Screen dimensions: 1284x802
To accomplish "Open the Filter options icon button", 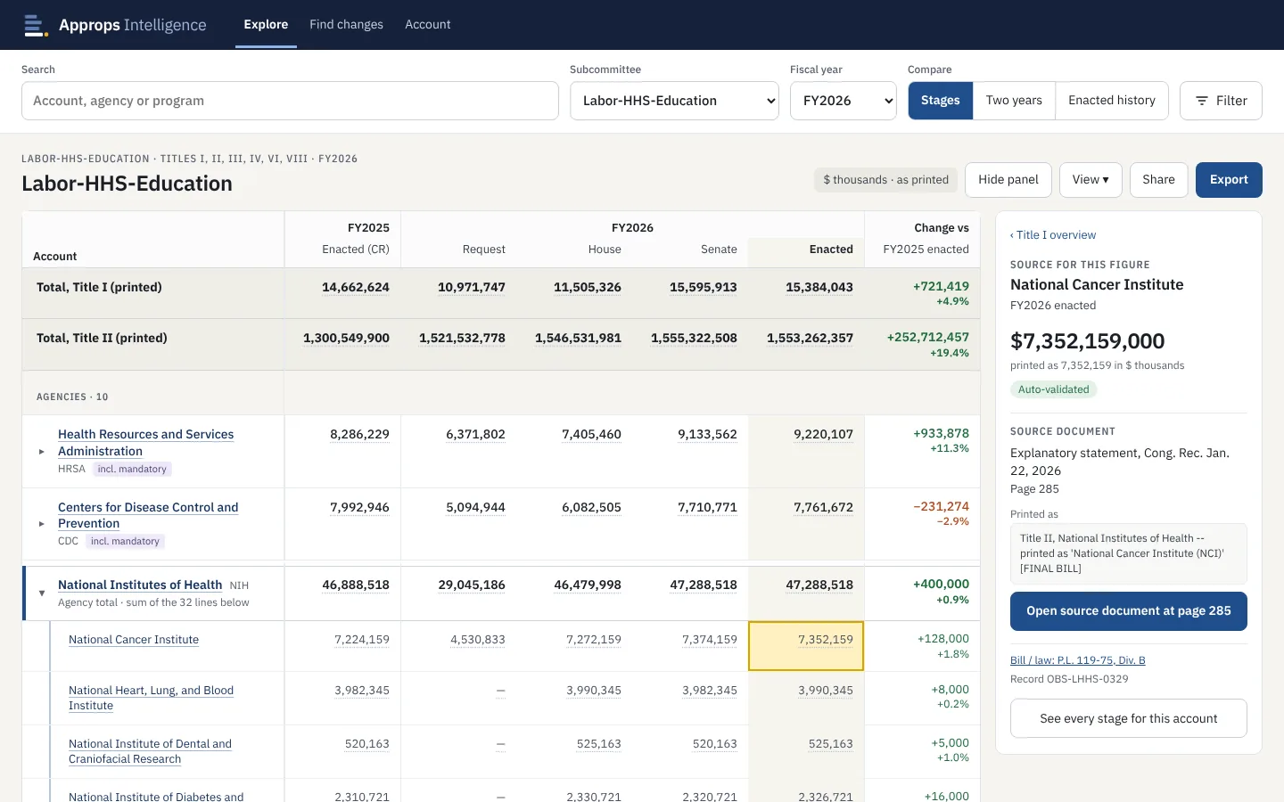I will pos(1221,101).
